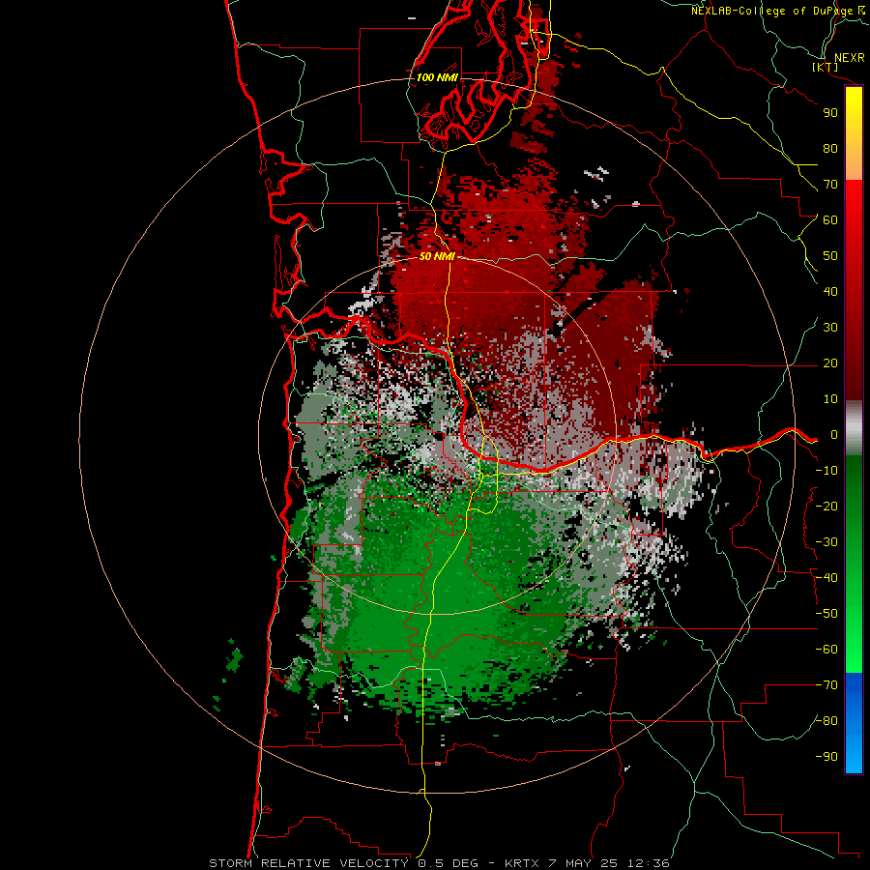
Task: Click the positive 30 scale label
Action: [830, 328]
